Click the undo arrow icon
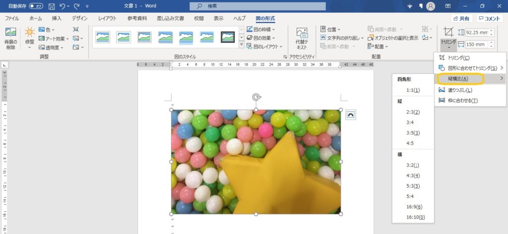508x234 pixels. click(x=63, y=6)
